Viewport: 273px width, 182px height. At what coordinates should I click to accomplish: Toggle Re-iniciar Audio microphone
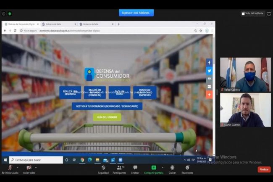click(x=10, y=168)
